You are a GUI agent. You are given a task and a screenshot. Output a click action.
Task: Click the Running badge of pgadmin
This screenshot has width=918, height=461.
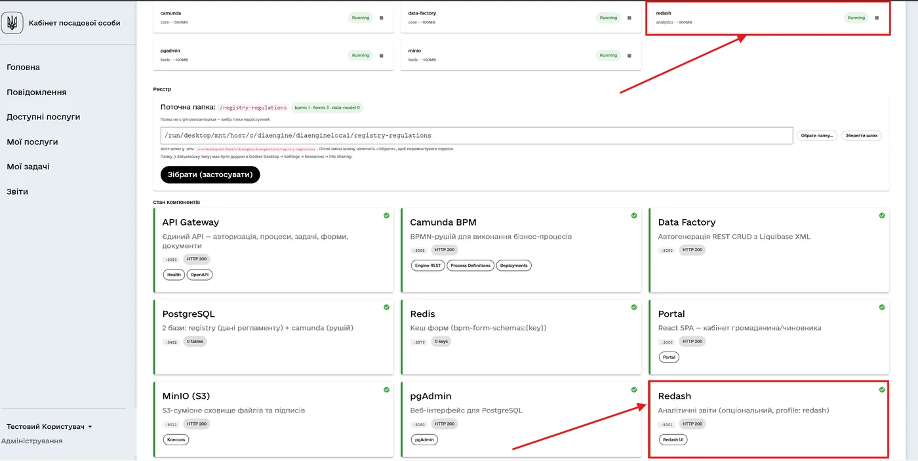tap(361, 55)
